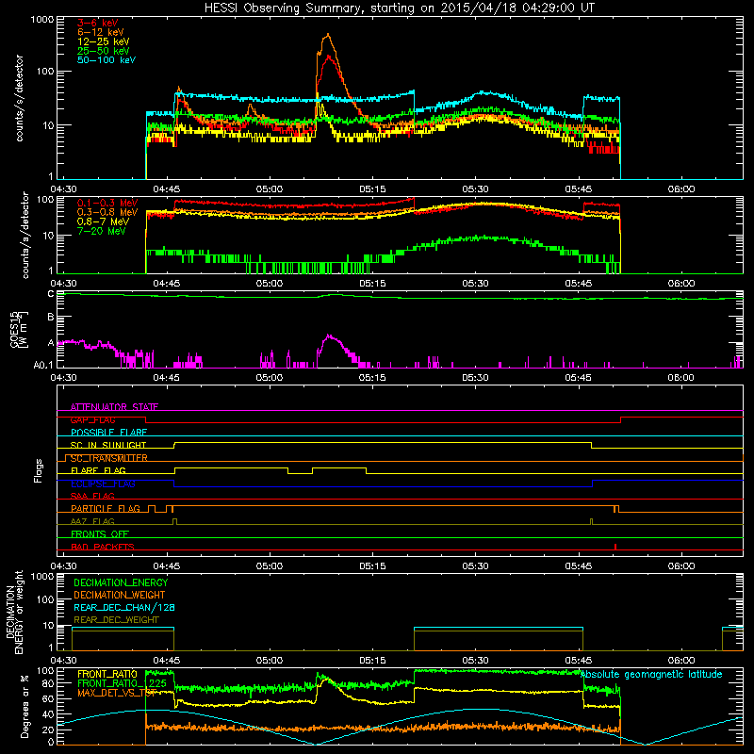Click the PARTICLE_FLAG label
The height and width of the screenshot is (754, 754).
coord(106,508)
